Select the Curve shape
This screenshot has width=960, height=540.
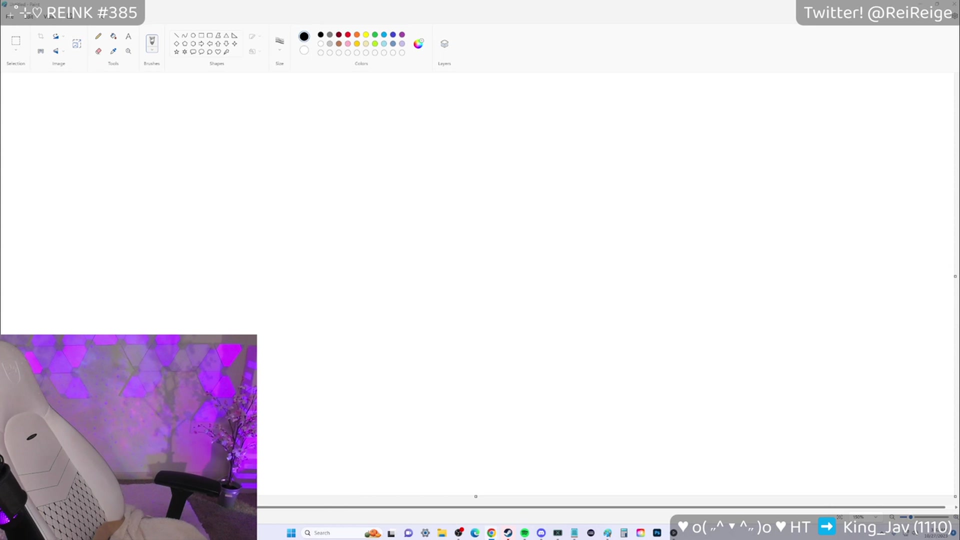(184, 35)
